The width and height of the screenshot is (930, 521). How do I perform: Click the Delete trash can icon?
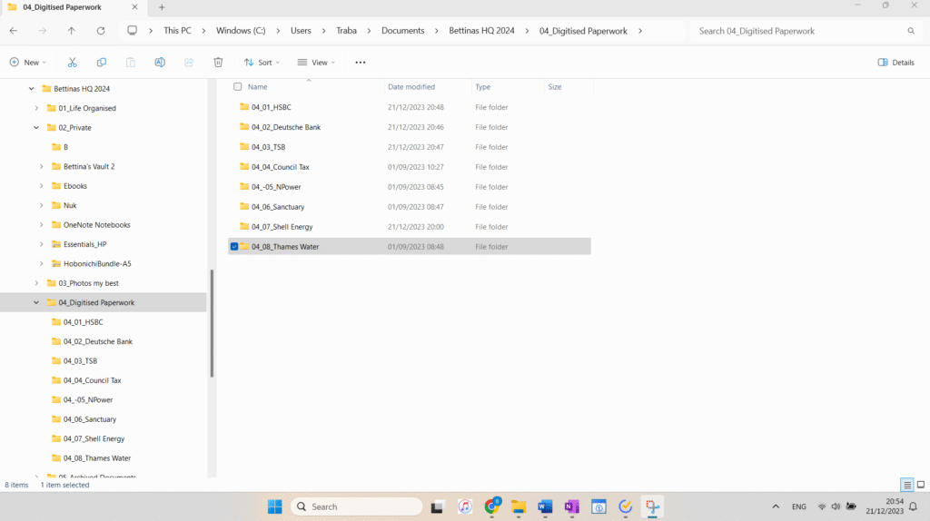[218, 63]
